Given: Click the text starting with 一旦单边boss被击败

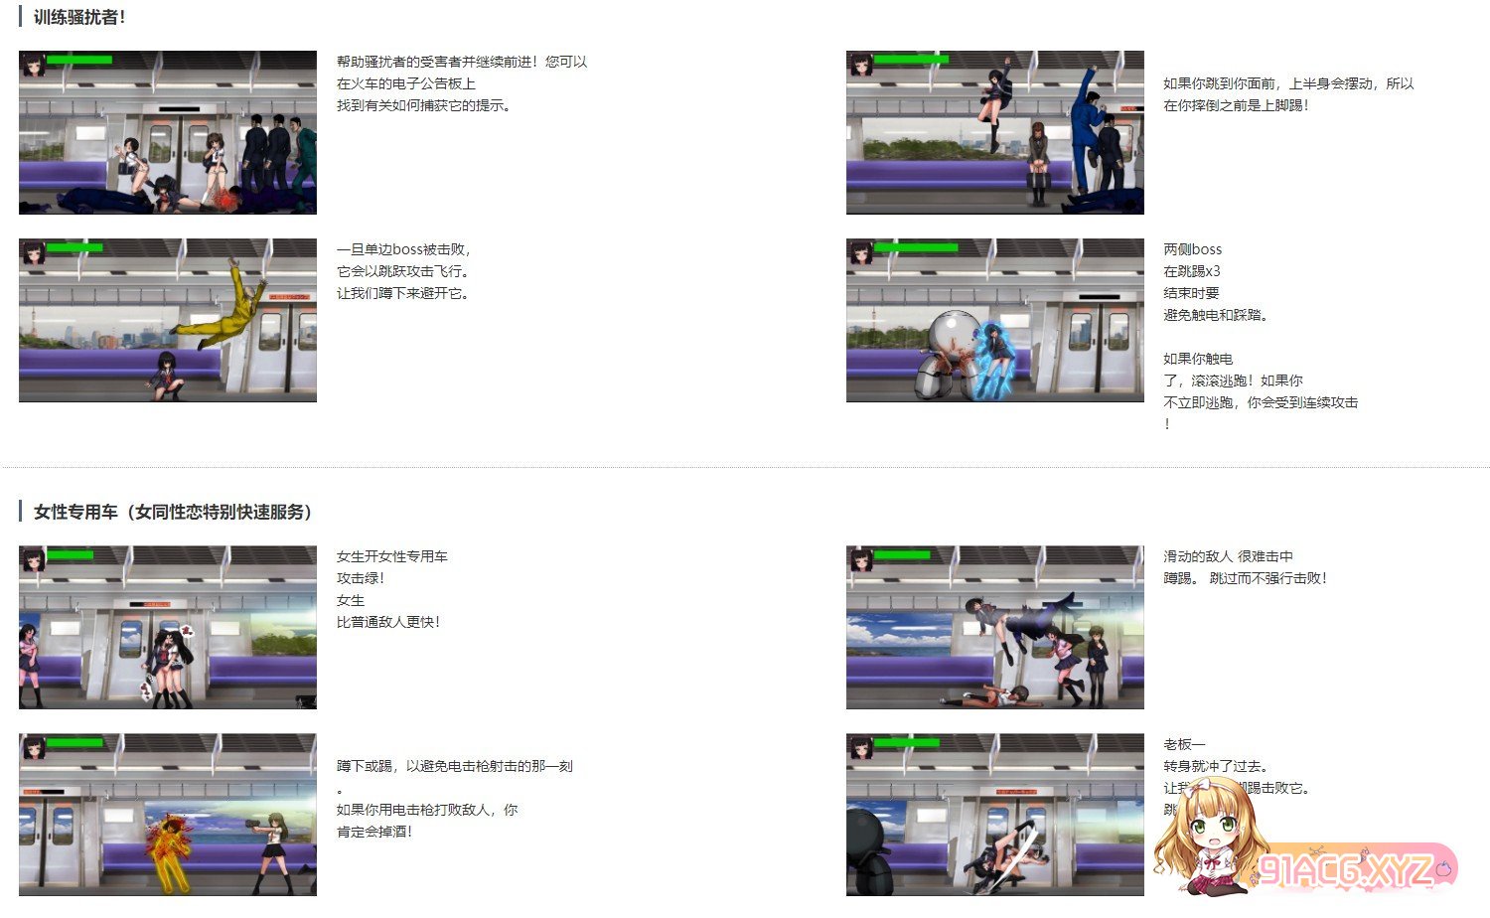Looking at the screenshot, I should [403, 271].
